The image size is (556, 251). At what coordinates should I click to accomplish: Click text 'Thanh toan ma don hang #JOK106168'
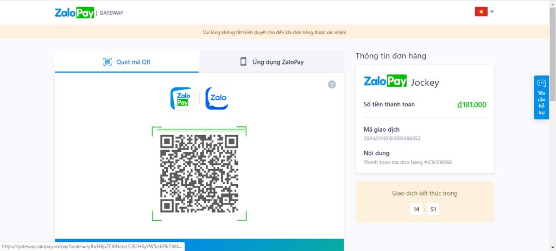click(407, 163)
